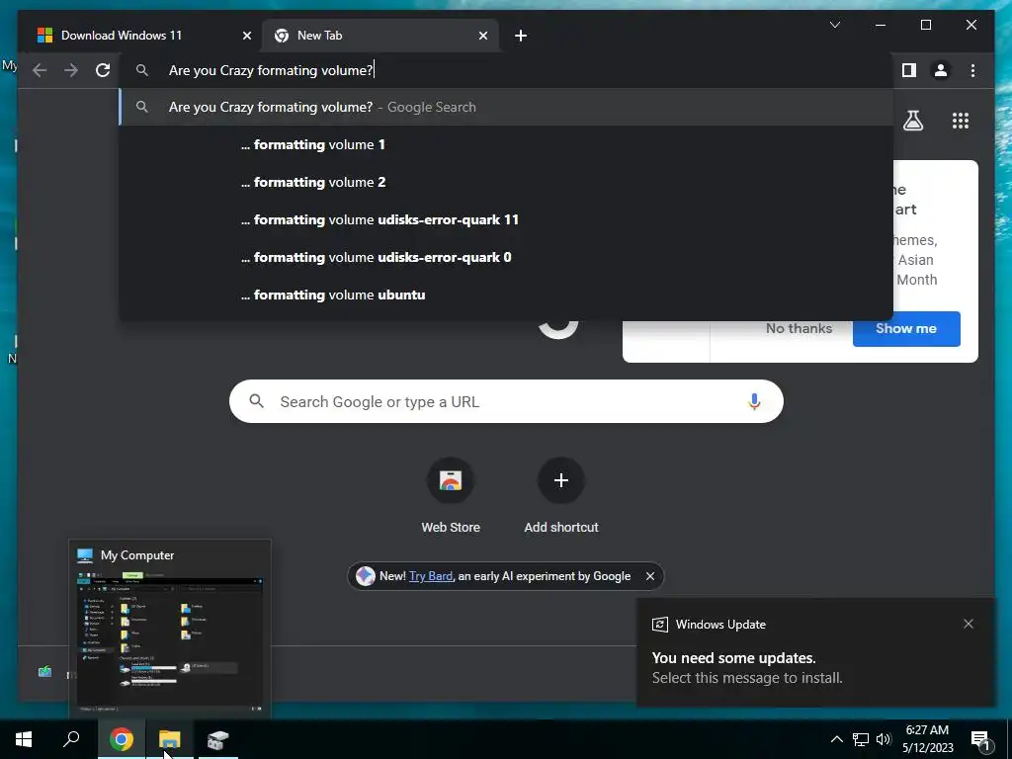Select 'Are you Crazy formating volume?' Google Search suggestion
This screenshot has width=1012, height=759.
506,107
